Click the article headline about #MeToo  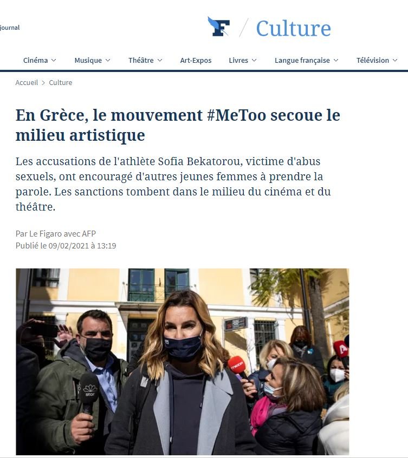178,125
